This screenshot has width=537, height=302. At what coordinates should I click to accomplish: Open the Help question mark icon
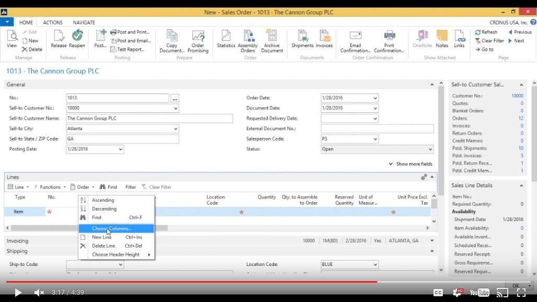pos(533,22)
